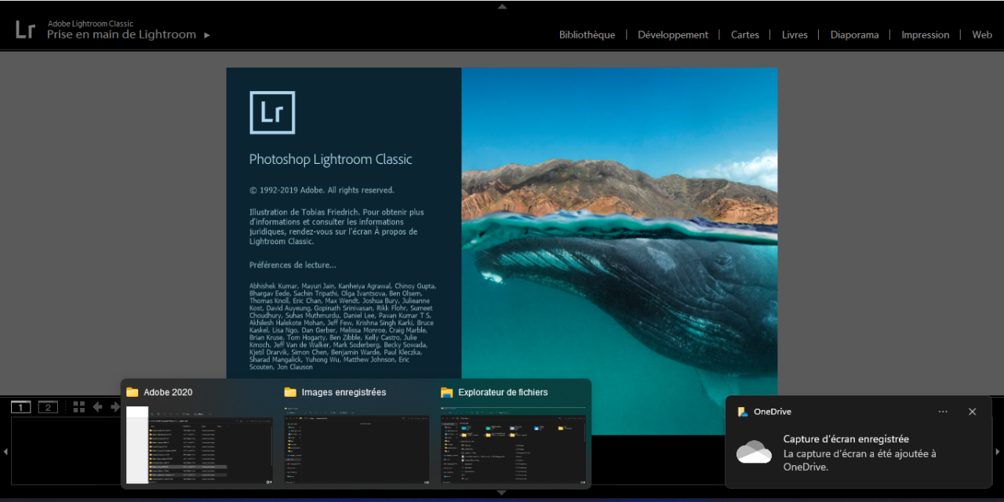Open the Prise en main de Lightroom arrow

(207, 35)
